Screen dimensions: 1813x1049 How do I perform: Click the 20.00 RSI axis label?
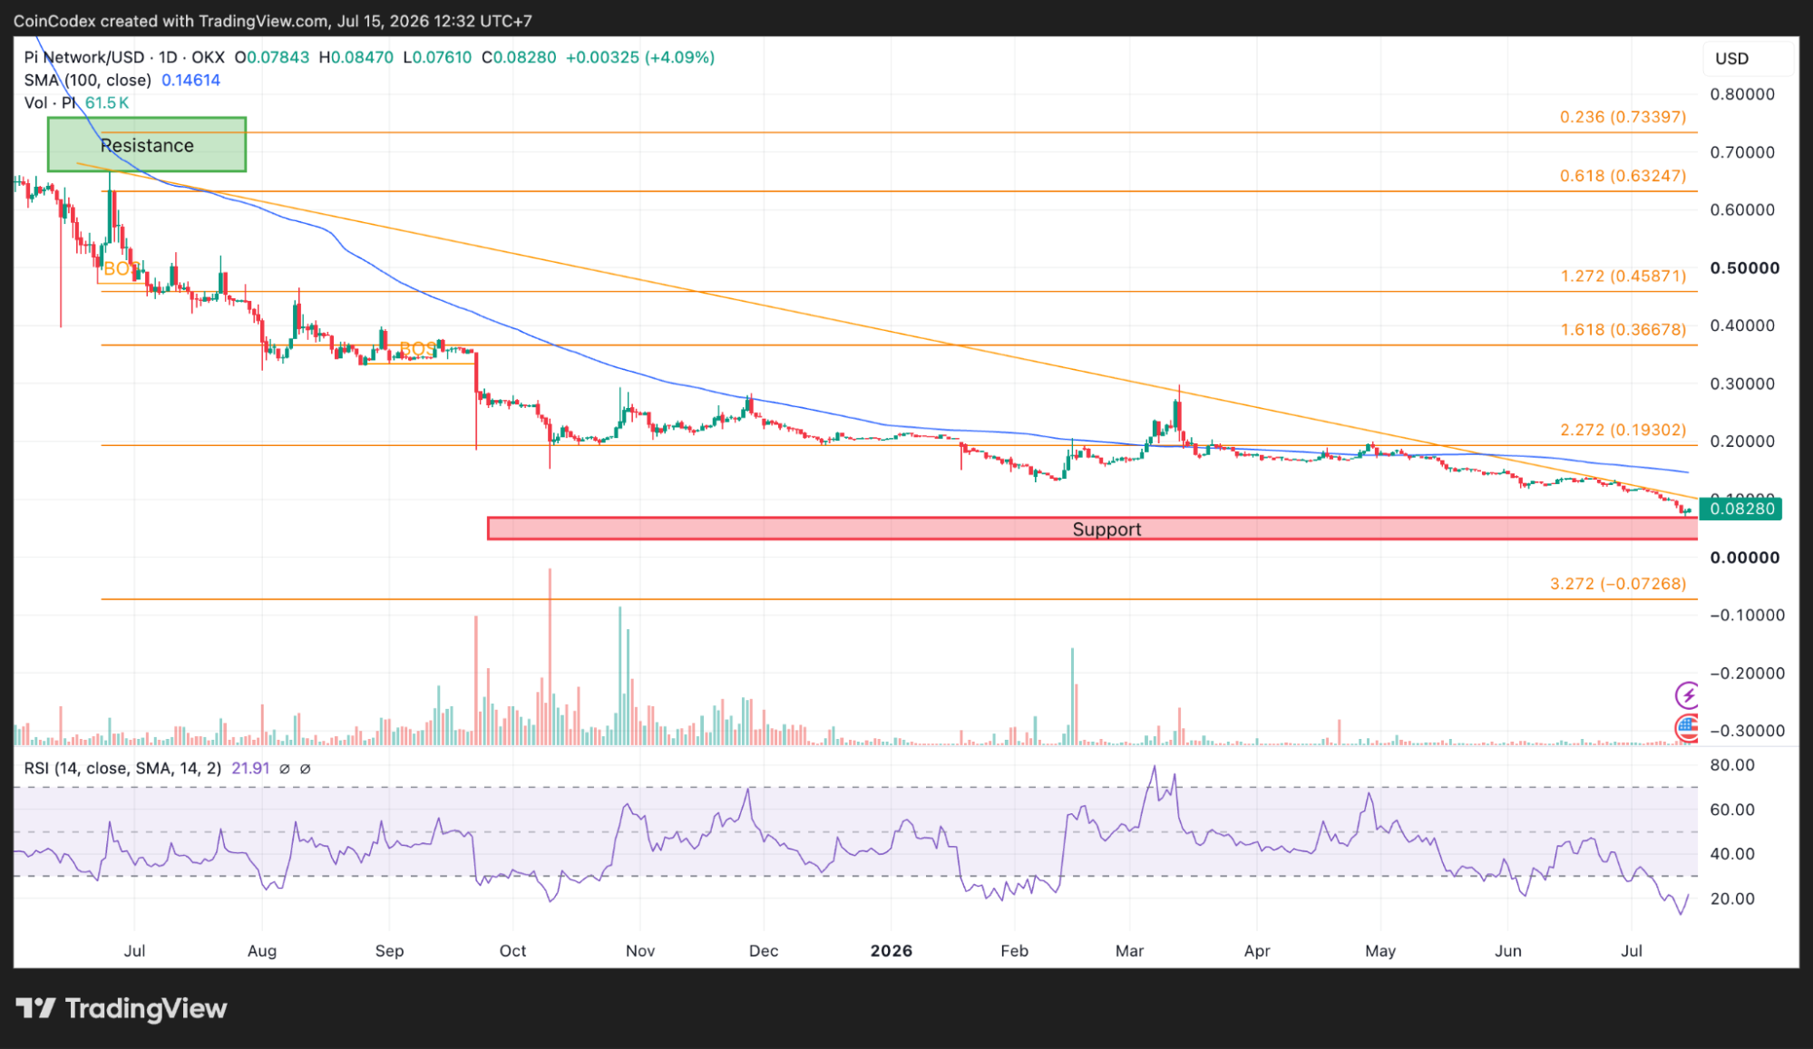[1732, 898]
